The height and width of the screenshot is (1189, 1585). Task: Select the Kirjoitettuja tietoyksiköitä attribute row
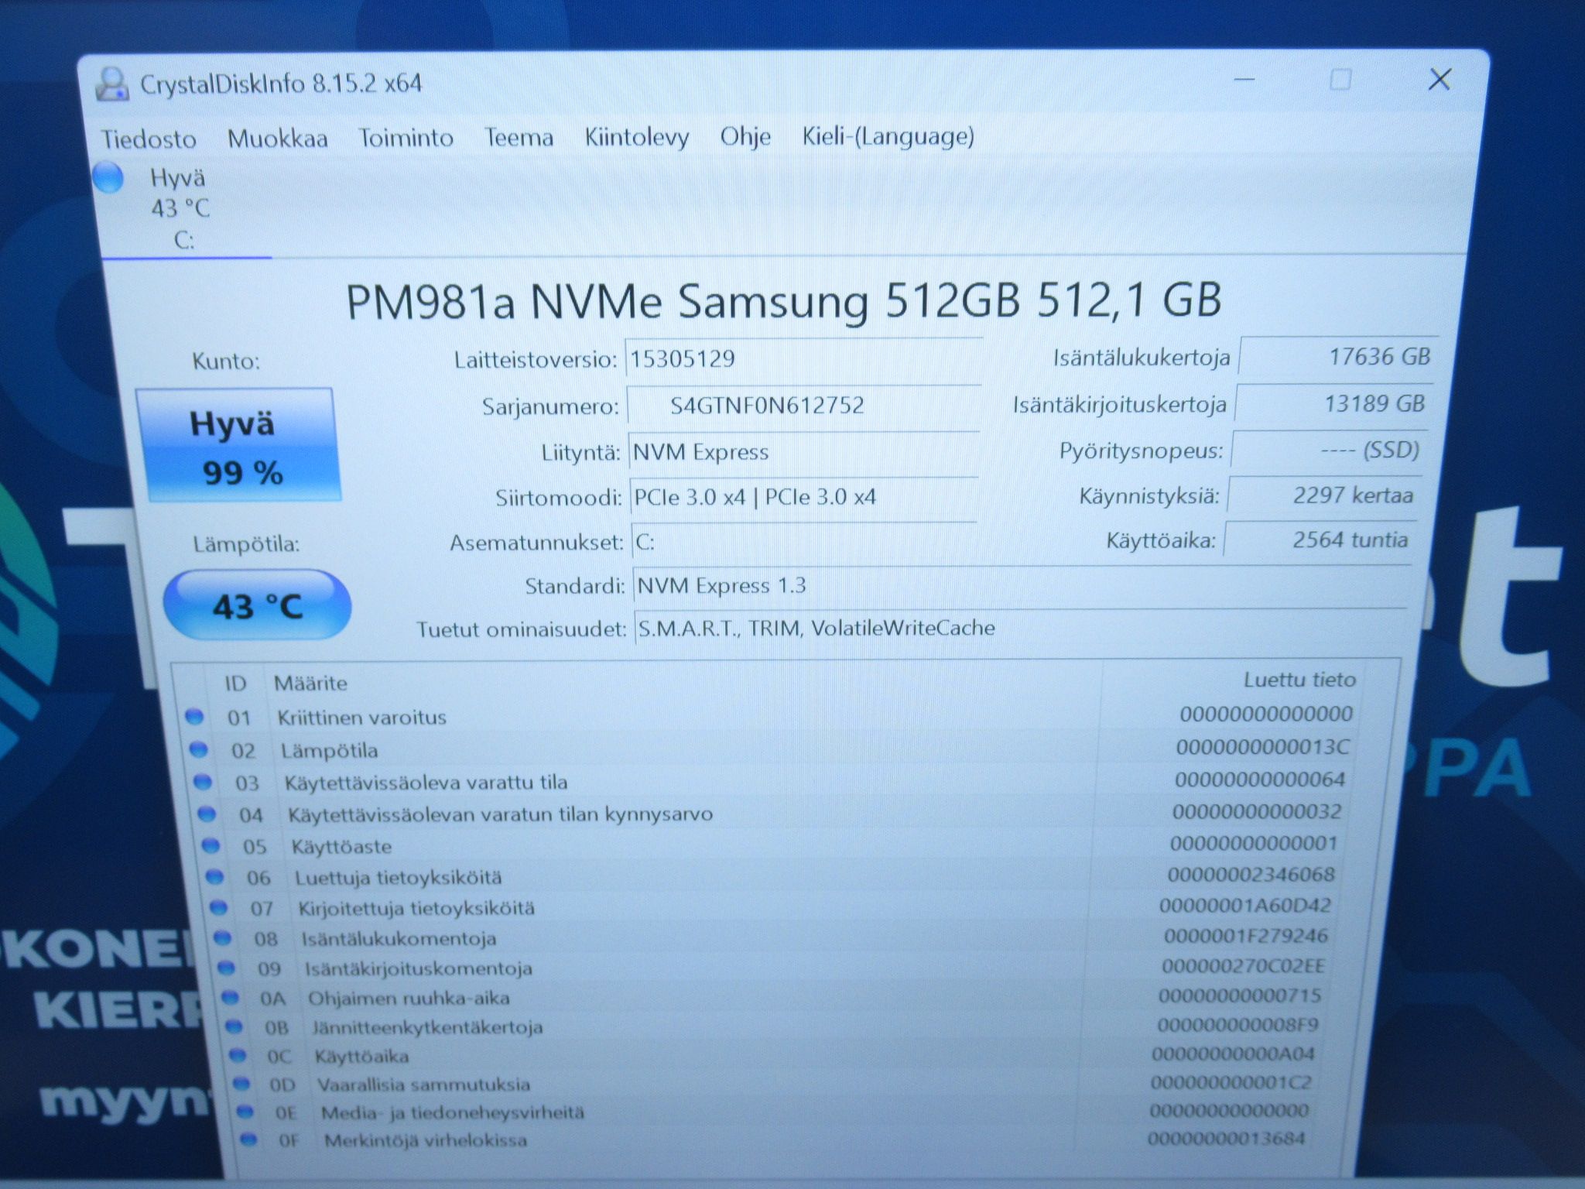(x=774, y=906)
